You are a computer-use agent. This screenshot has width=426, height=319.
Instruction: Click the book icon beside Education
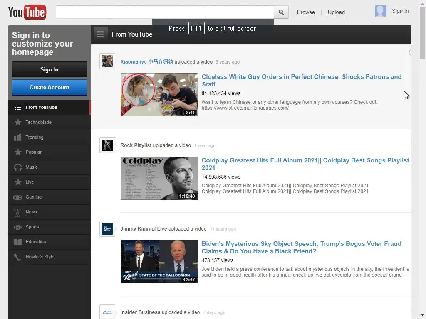[18, 242]
